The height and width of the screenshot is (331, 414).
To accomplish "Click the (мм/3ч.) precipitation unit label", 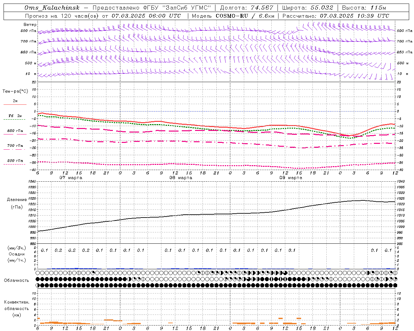I will pos(16,248).
